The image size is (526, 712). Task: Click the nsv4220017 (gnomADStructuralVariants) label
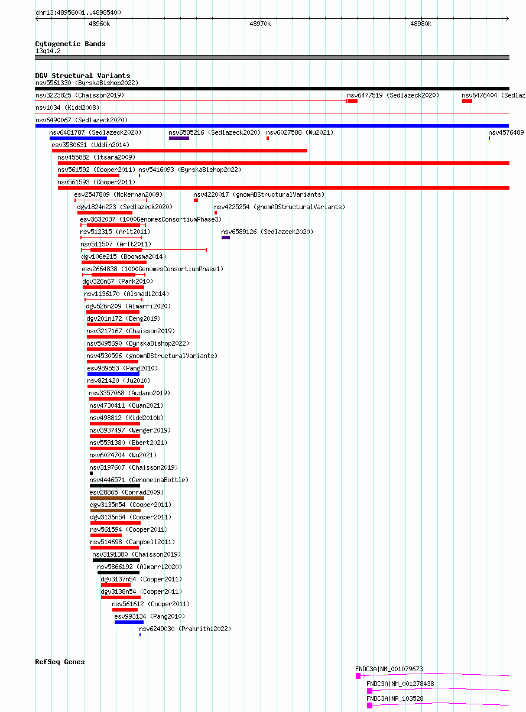pyautogui.click(x=259, y=194)
